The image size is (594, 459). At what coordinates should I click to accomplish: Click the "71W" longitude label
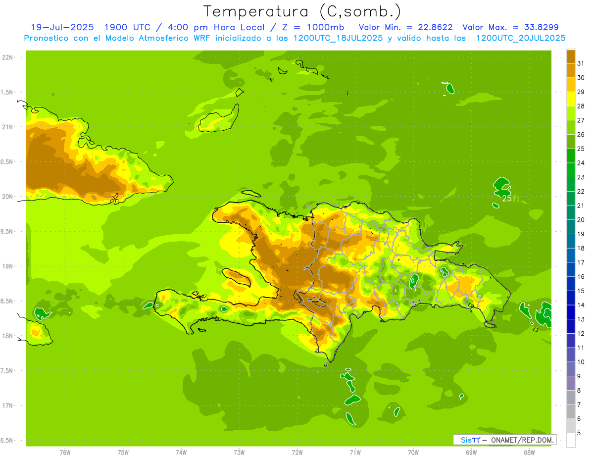pyautogui.click(x=355, y=453)
